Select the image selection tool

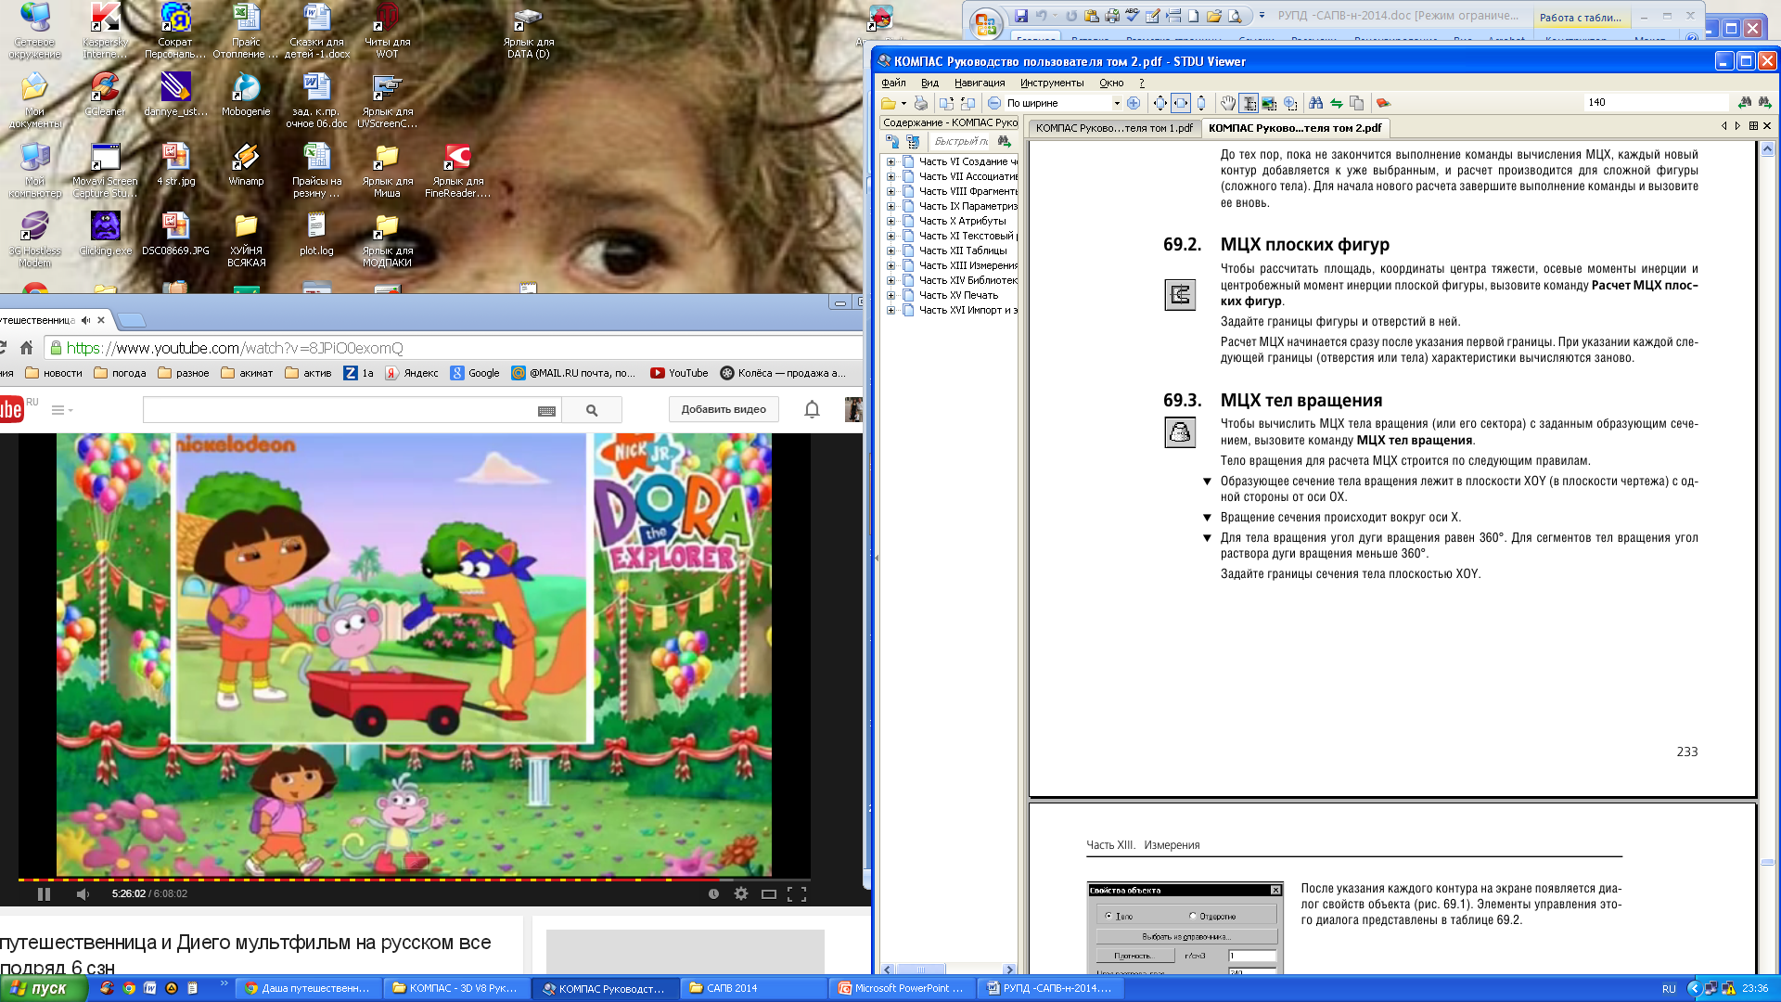click(x=1269, y=103)
